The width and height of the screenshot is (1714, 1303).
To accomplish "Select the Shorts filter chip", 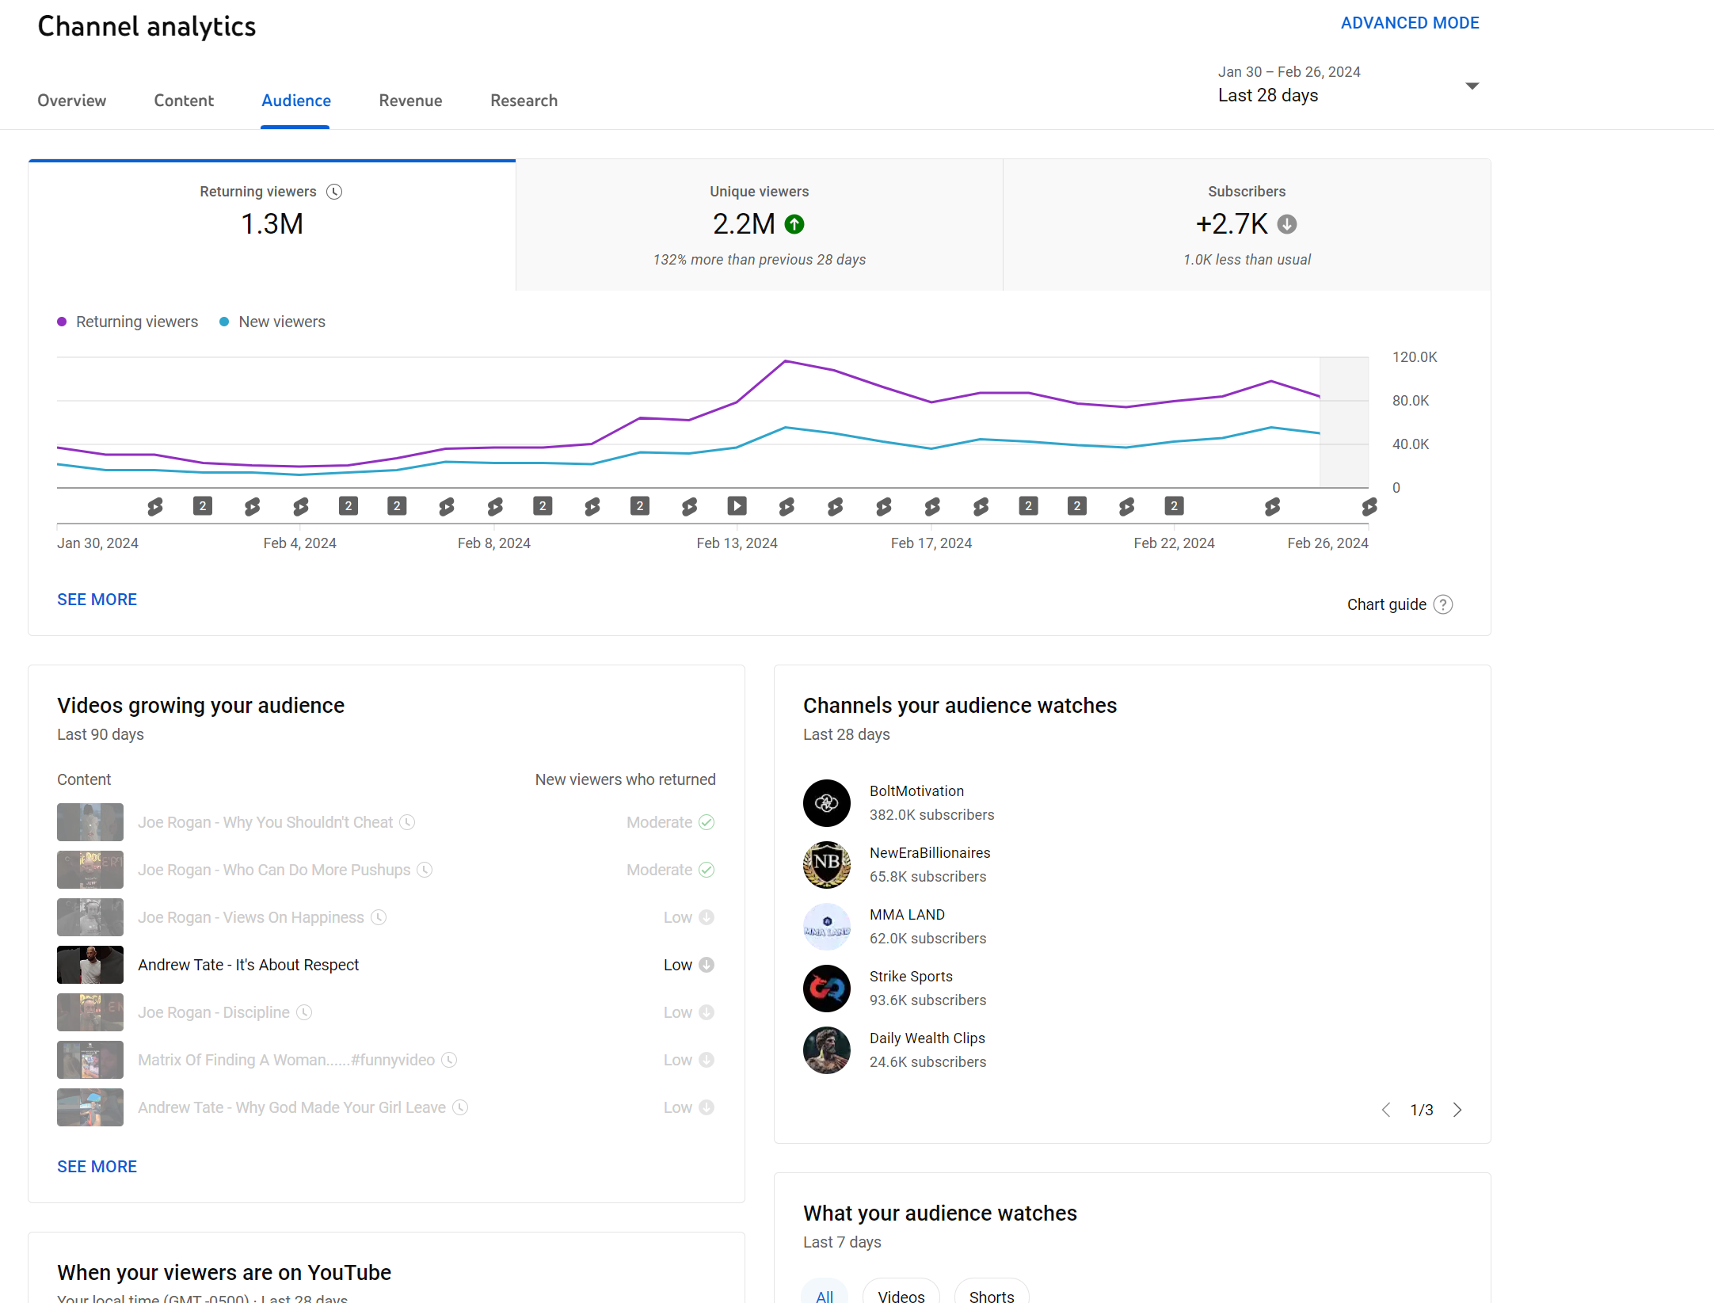I will (x=992, y=1293).
